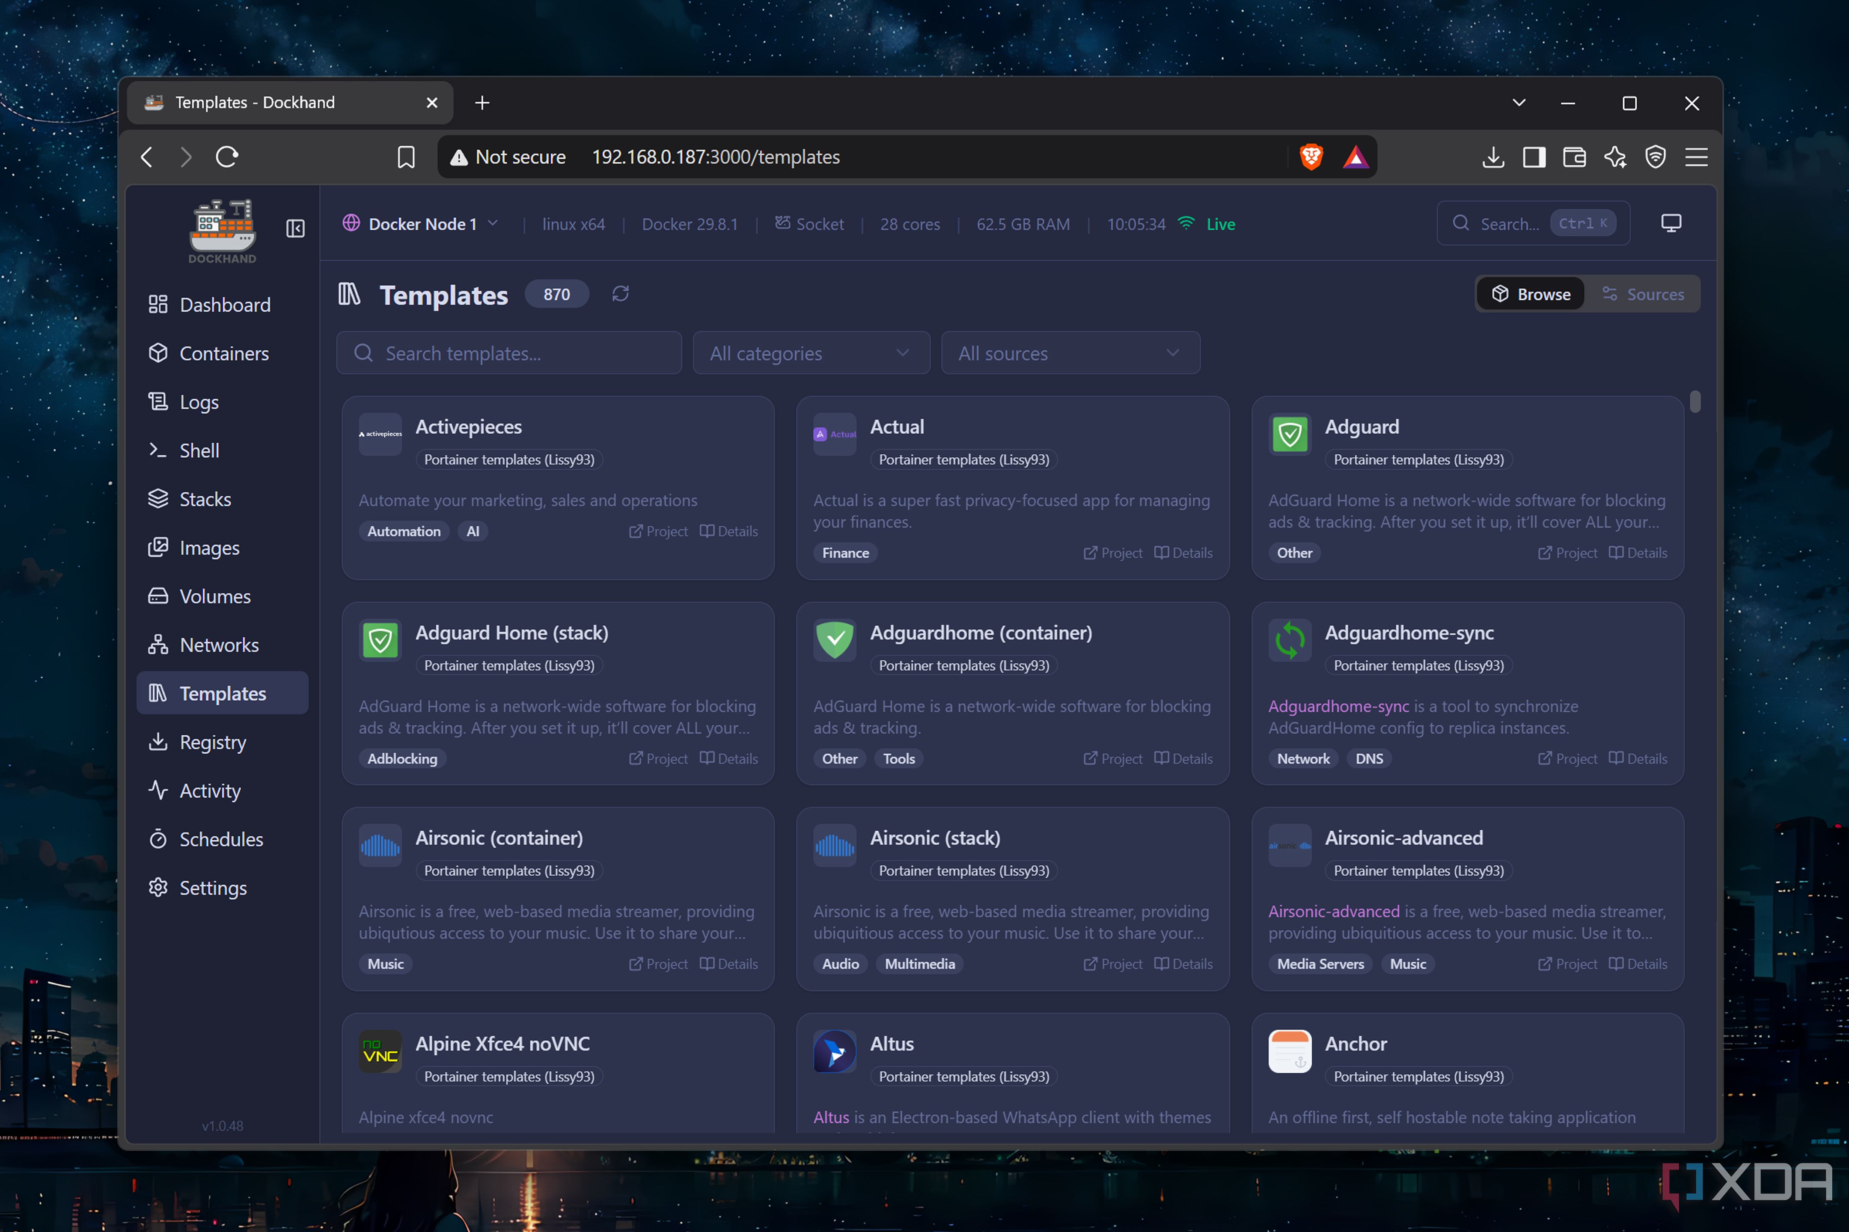Open Project link for Activepieces

tap(658, 531)
